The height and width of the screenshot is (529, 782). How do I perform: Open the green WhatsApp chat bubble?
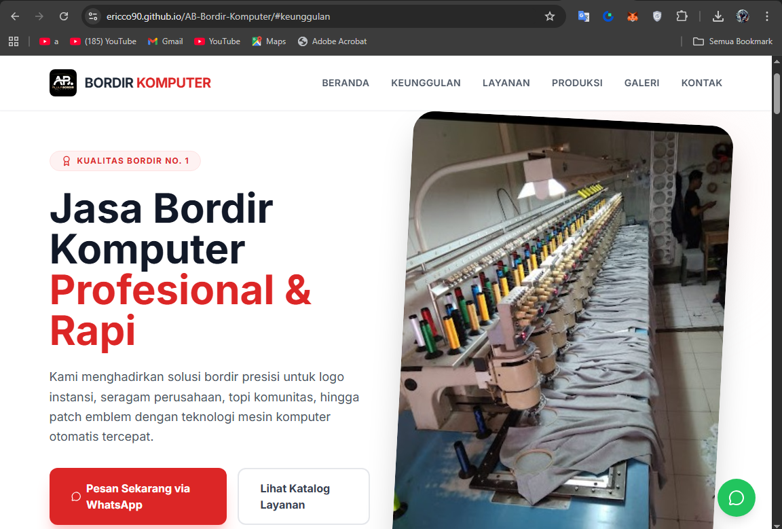[x=737, y=498]
